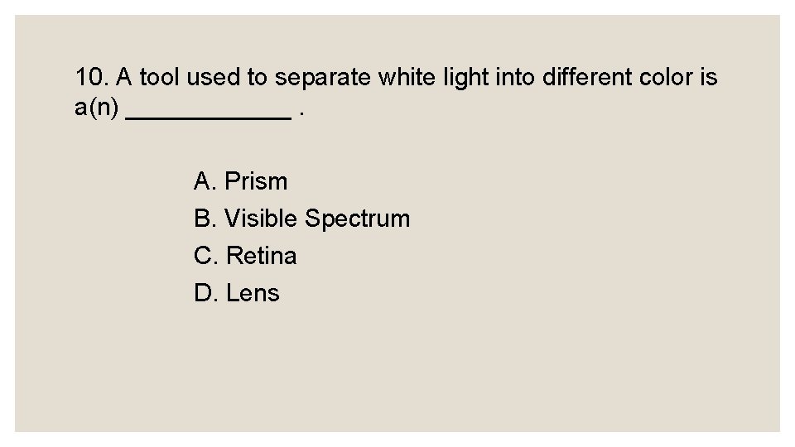The width and height of the screenshot is (795, 447).
Task: Click the word "is" ending the first line
Action: click(x=708, y=78)
